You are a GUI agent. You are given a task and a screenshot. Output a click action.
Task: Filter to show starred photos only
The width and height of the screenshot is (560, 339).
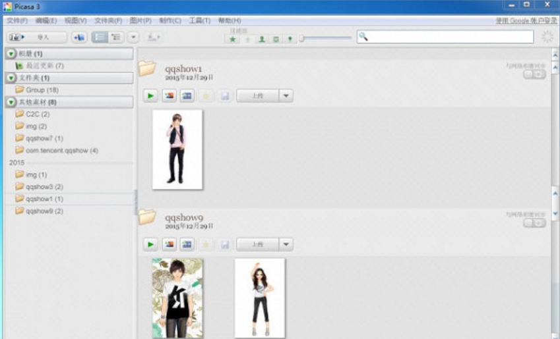click(233, 39)
